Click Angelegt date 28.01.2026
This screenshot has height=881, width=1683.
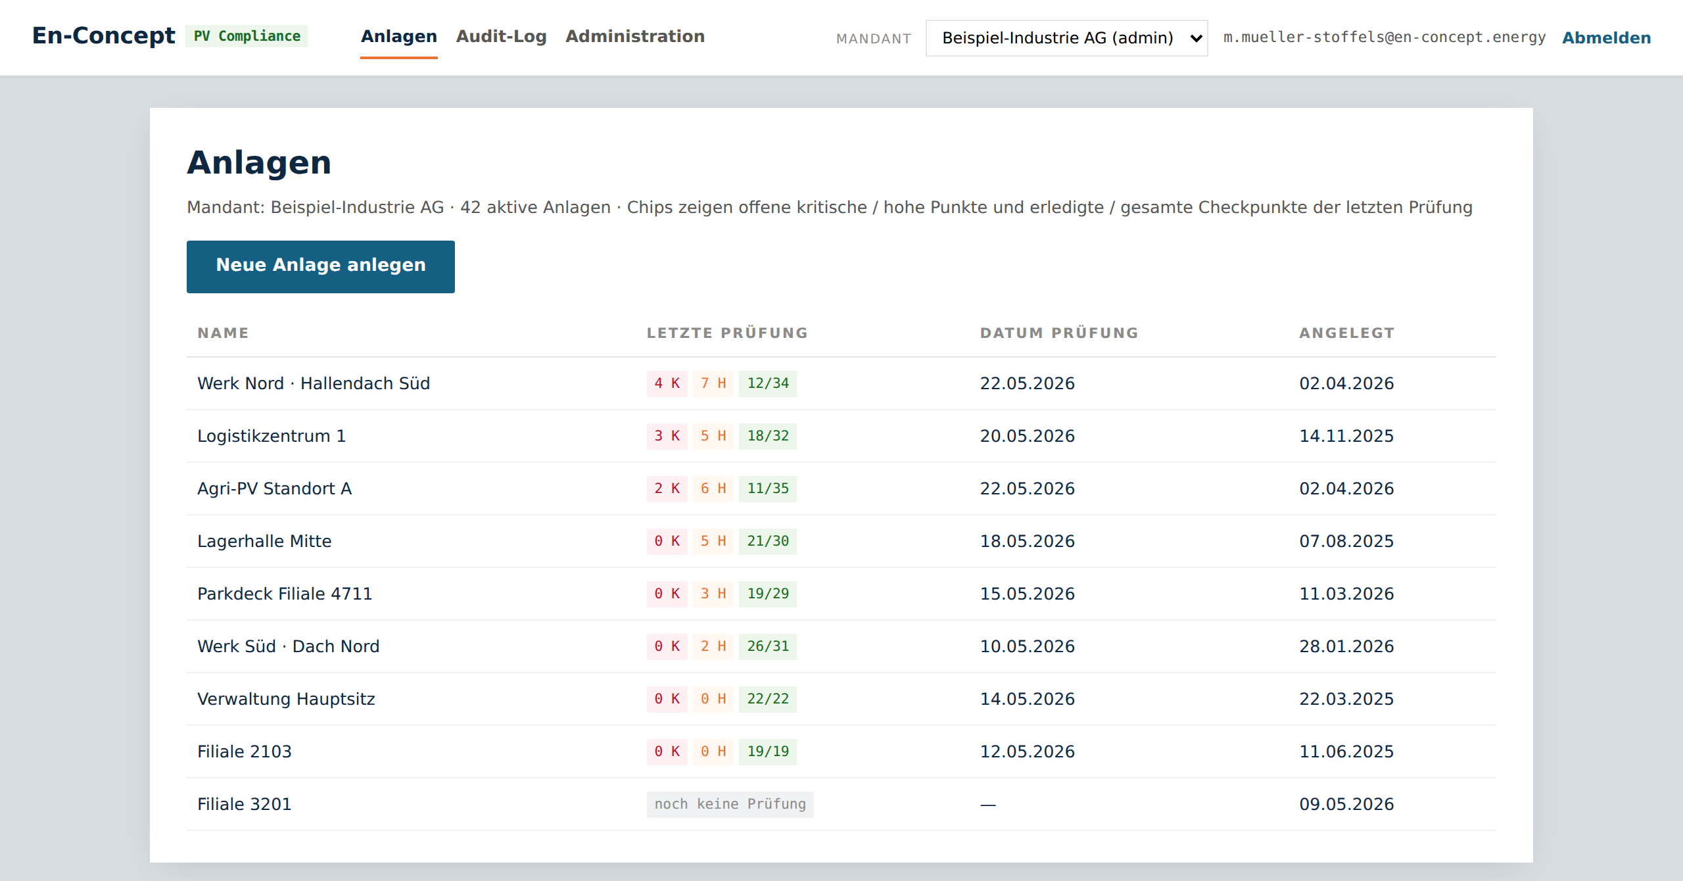pyautogui.click(x=1346, y=646)
